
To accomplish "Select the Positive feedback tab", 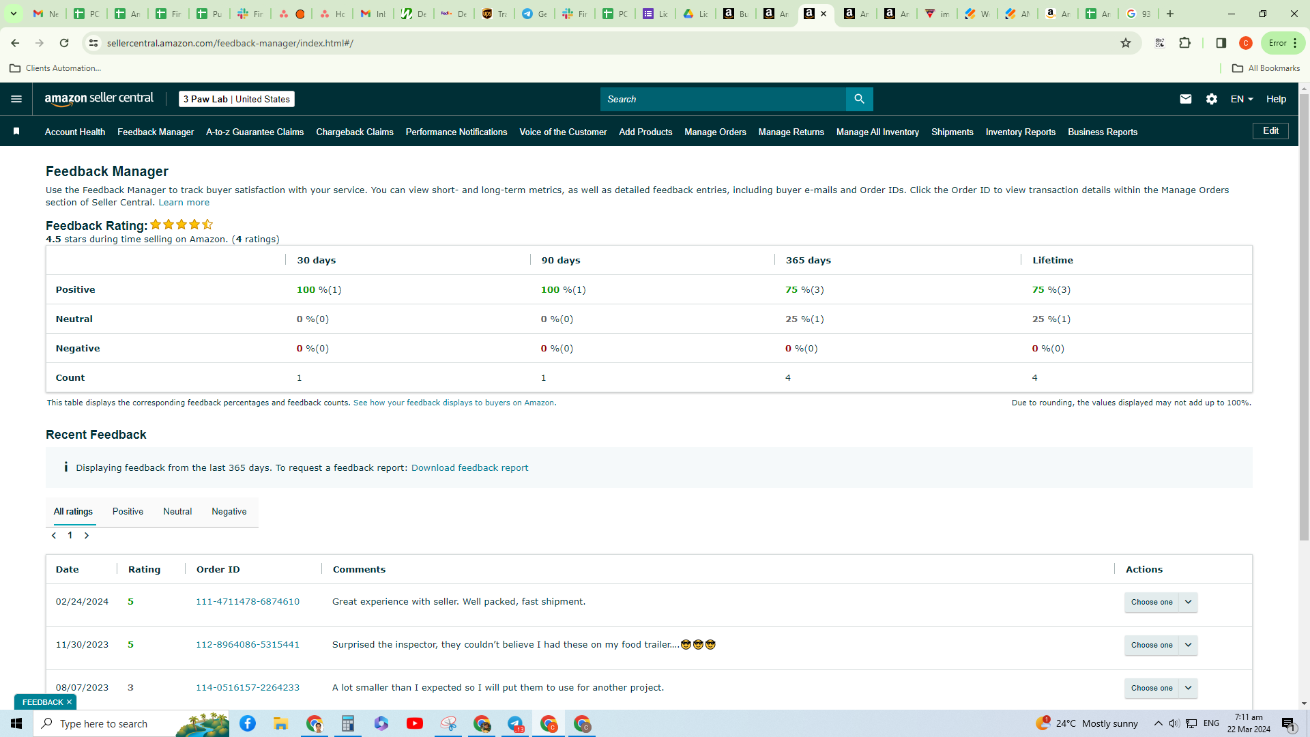I will click(128, 511).
